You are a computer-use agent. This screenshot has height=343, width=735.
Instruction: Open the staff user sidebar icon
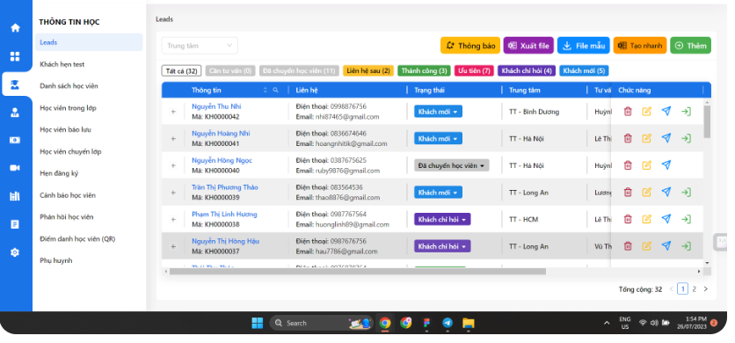pos(15,113)
